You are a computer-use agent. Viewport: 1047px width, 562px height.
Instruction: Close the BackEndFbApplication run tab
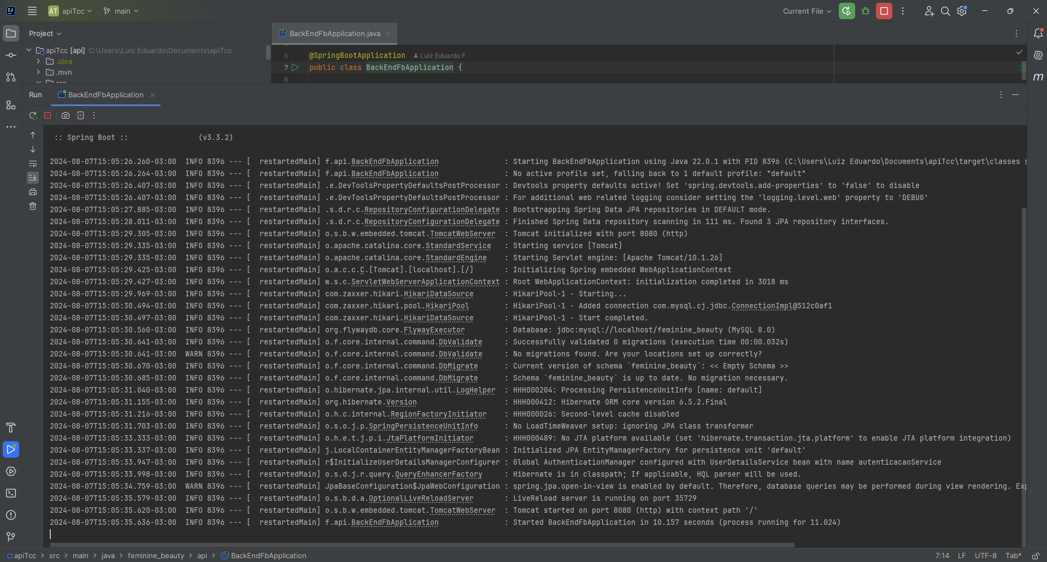pos(152,95)
